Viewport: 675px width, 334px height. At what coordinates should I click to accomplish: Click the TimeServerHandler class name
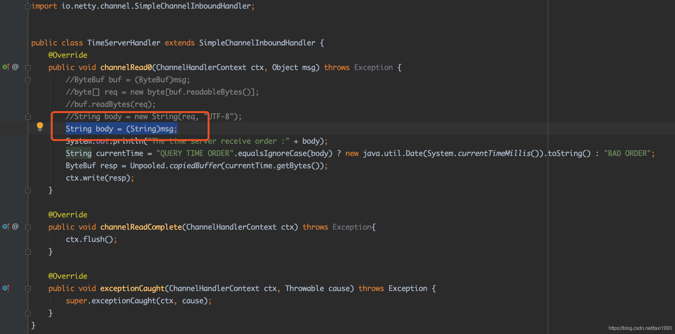tap(124, 43)
